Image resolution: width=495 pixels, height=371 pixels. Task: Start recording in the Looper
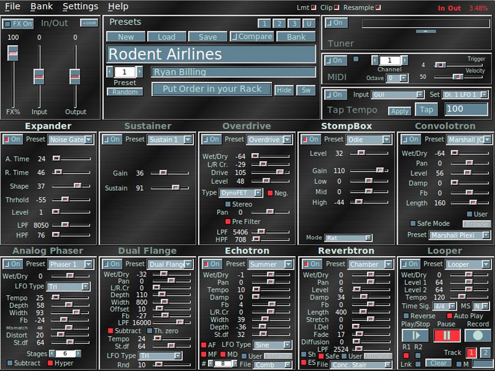coord(477,336)
